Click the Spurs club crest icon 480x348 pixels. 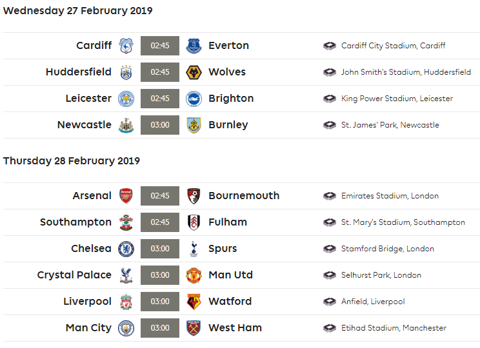pos(194,249)
